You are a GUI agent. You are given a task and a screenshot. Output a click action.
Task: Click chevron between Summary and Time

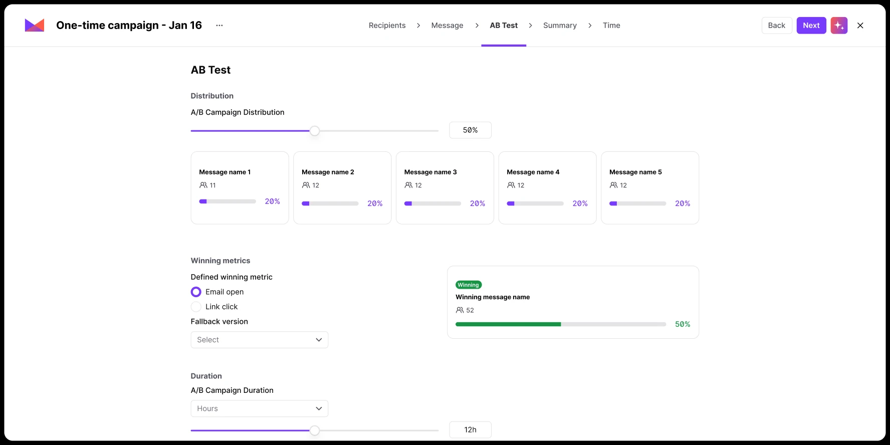590,26
